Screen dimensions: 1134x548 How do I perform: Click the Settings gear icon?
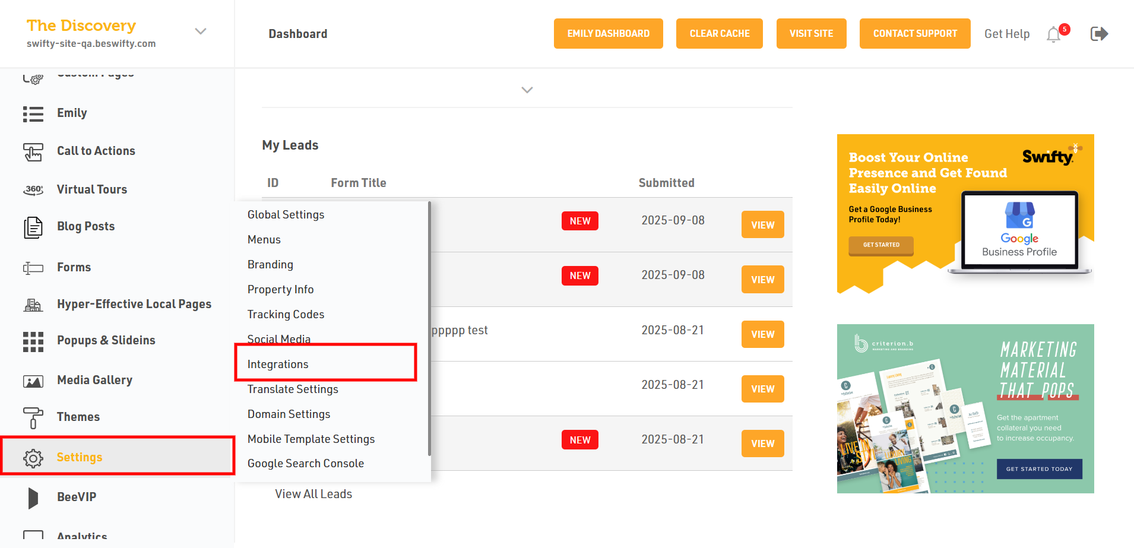click(33, 458)
